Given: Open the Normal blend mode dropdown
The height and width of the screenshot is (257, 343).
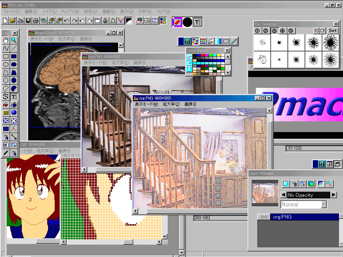Looking at the screenshot, I should (x=324, y=205).
